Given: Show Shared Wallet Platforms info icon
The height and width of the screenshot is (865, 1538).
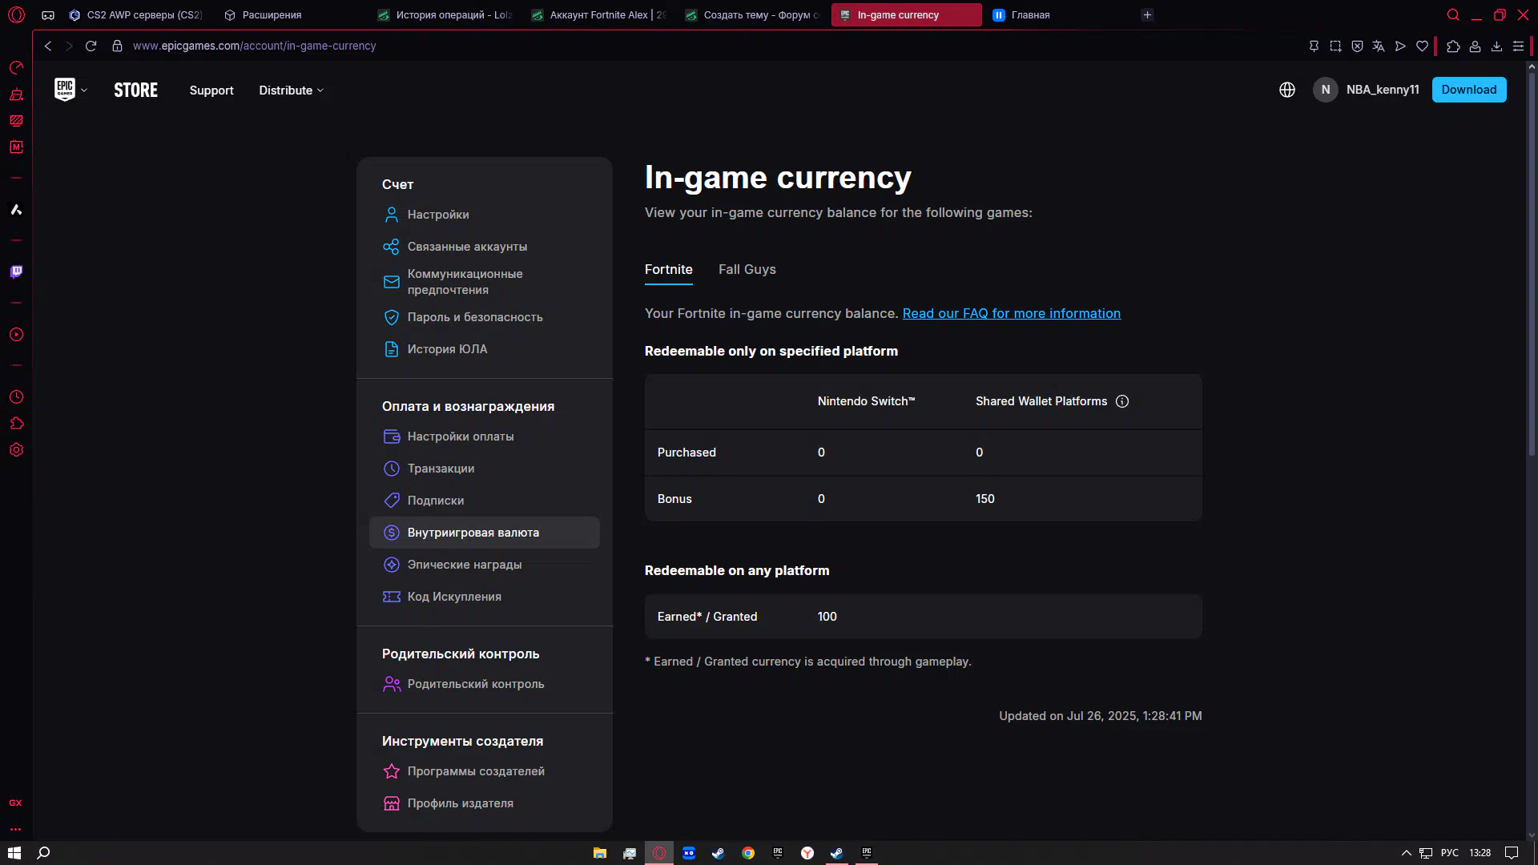Looking at the screenshot, I should tap(1122, 401).
